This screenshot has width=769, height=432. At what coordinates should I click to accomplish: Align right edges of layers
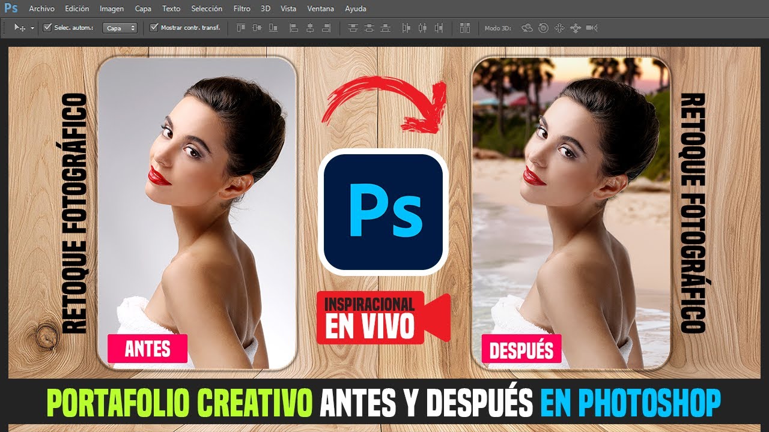point(326,28)
